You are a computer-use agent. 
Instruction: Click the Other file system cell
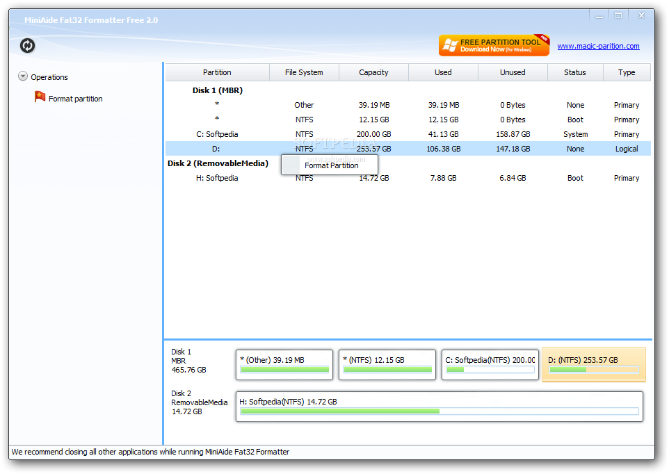pos(304,105)
